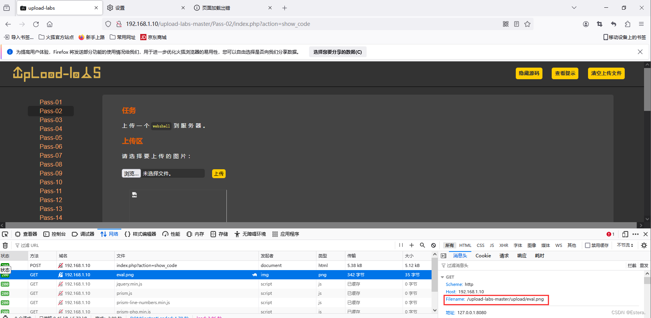This screenshot has width=651, height=318.
Task: Toggle the Disable Cache (禁用缓存) checkbox
Action: click(588, 245)
